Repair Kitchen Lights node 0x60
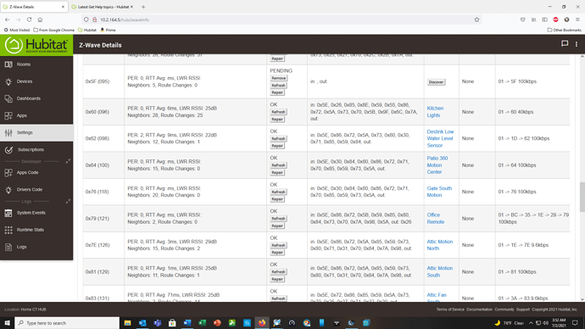Screen dimensions: 585x329 click(x=277, y=120)
